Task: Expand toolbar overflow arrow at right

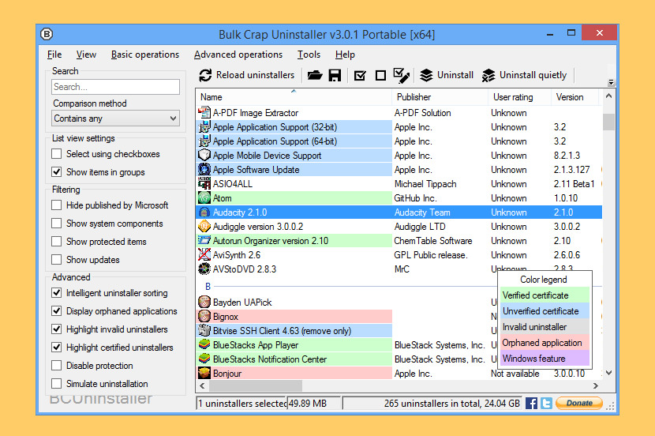Action: 611,82
